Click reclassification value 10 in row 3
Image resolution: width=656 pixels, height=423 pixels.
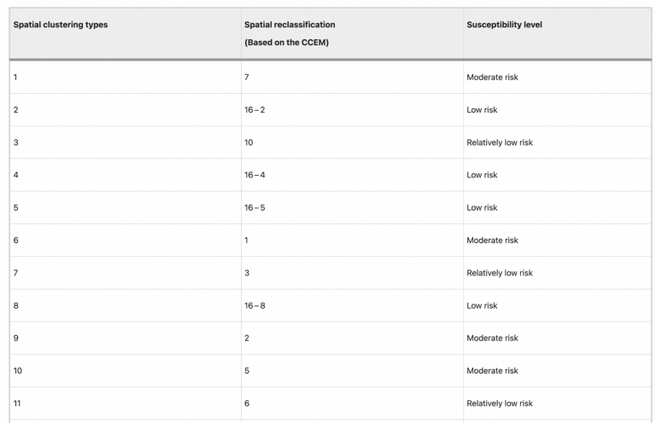click(249, 142)
